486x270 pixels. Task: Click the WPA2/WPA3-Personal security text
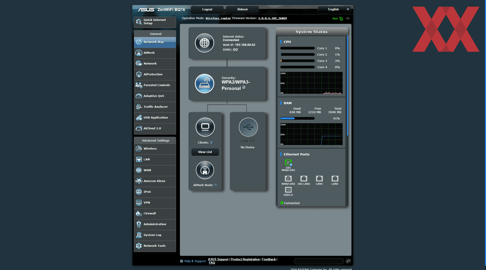(235, 85)
